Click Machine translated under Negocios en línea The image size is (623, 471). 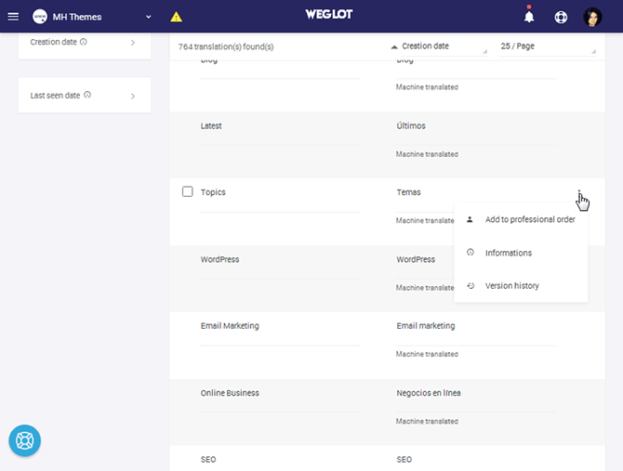(427, 421)
